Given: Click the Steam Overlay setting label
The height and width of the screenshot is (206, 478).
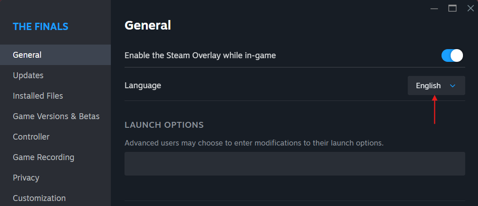Looking at the screenshot, I should [200, 55].
